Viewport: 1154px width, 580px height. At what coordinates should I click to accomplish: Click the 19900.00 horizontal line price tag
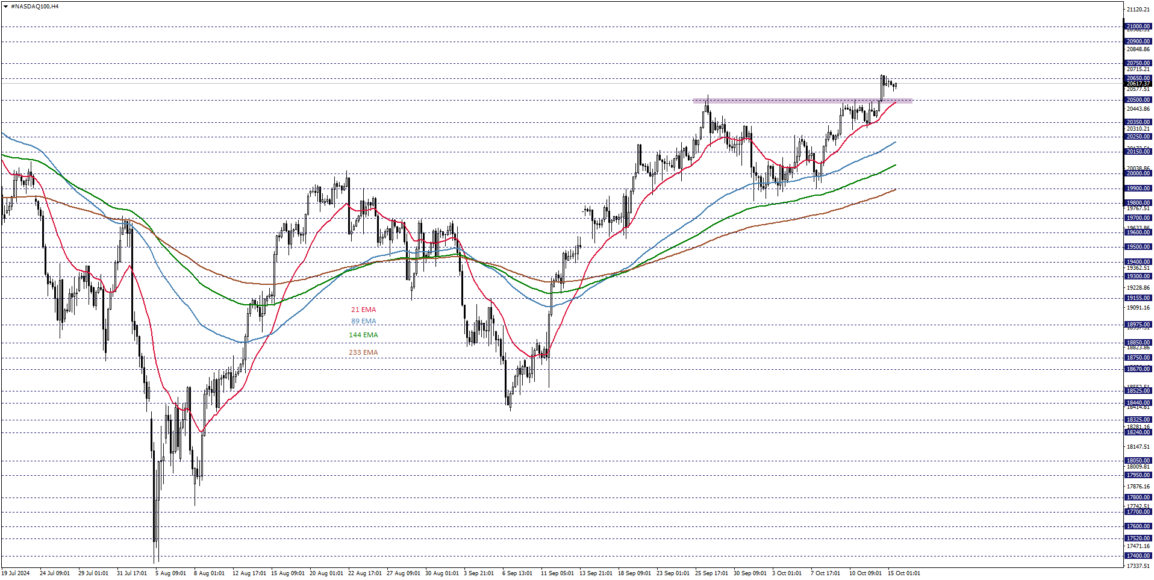click(1138, 189)
